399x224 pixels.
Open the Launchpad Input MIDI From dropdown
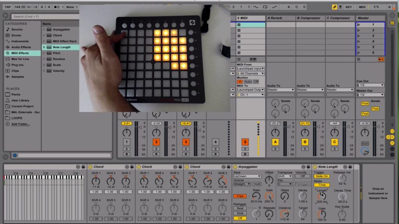[x=251, y=68]
